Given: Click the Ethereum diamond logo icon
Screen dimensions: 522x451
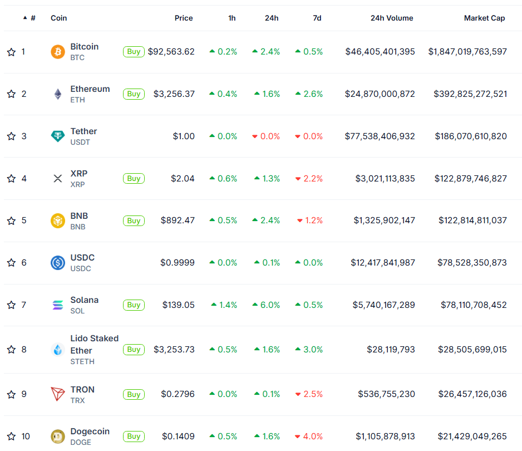Looking at the screenshot, I should click(58, 94).
